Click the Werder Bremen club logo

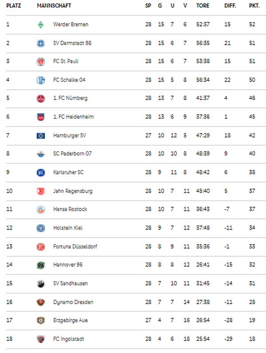(41, 24)
